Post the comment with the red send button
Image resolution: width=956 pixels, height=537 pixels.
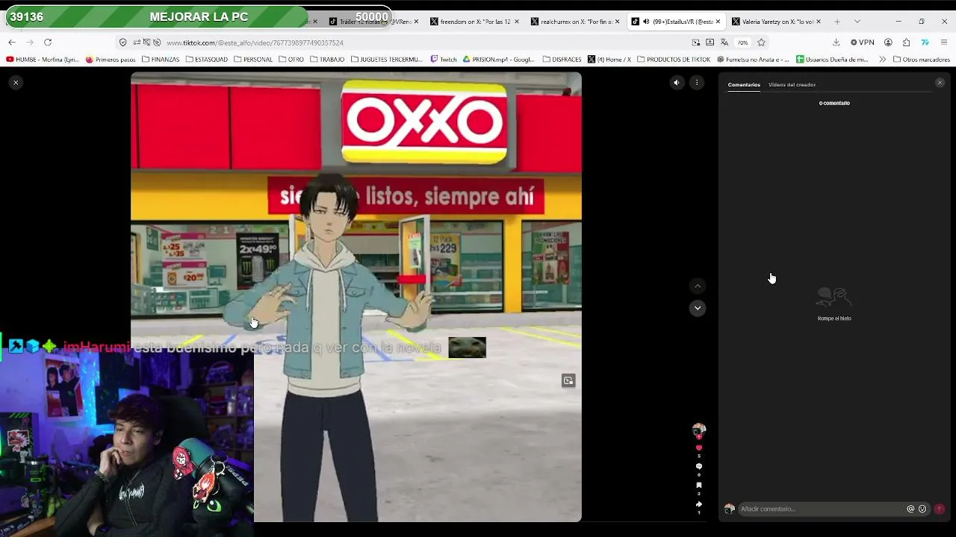coord(939,509)
